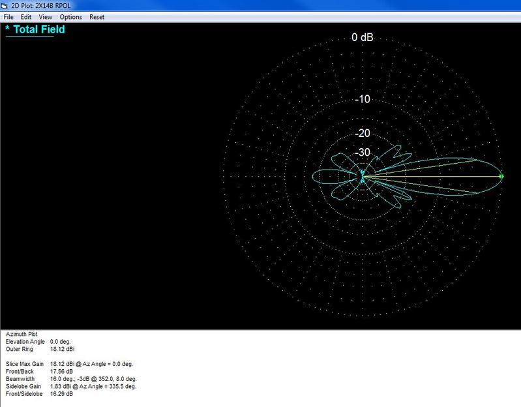The image size is (521, 407).
Task: Open the File menu
Action: 8,17
